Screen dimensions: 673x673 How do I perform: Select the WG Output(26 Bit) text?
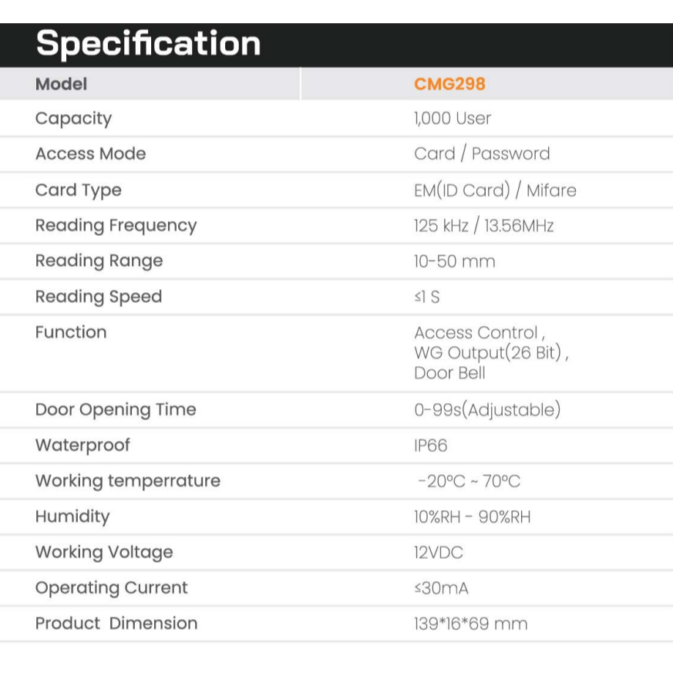(490, 353)
